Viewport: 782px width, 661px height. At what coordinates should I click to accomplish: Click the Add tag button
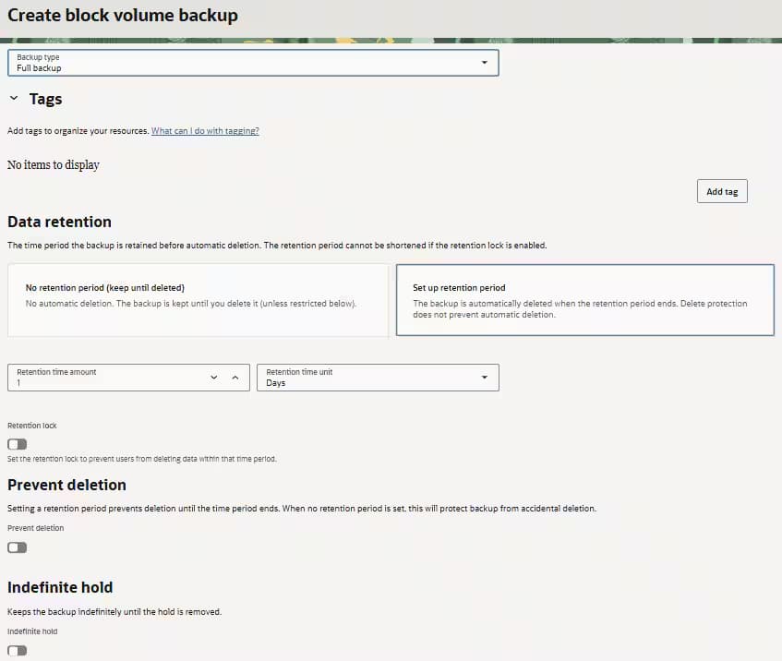[x=722, y=192]
